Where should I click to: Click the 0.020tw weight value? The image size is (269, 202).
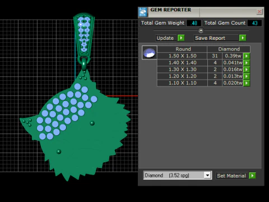233,83
